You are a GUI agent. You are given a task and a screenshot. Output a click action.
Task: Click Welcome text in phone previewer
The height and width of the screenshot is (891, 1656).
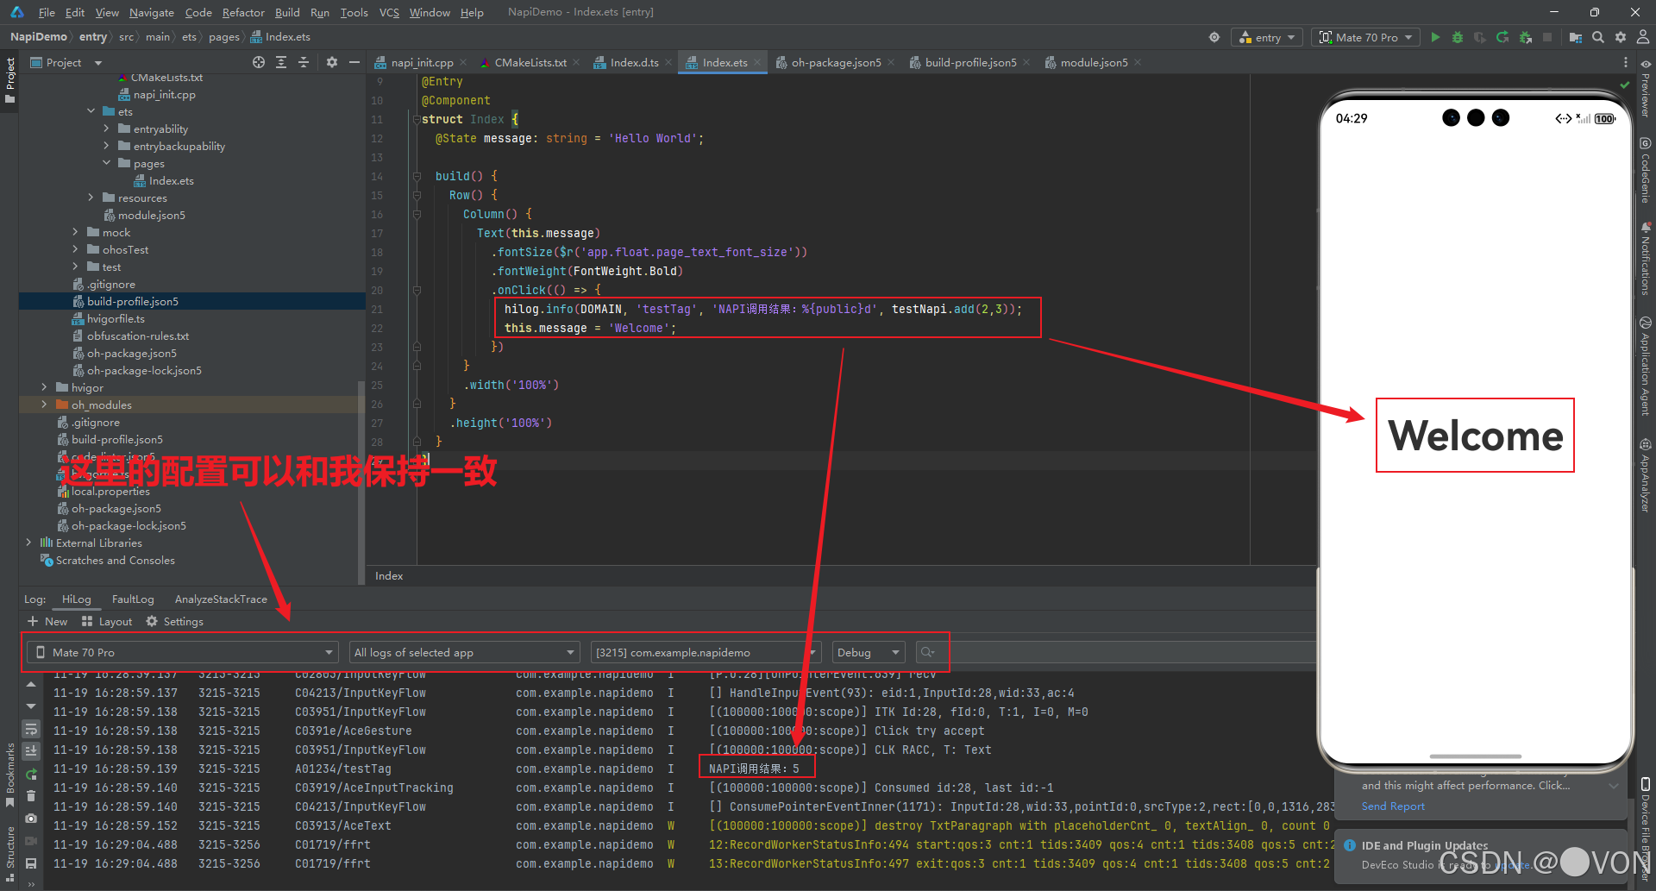coord(1475,436)
